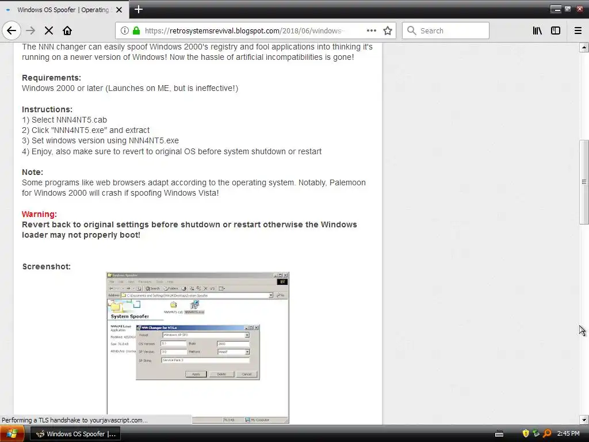Click the red Warning heading
589x442 pixels.
pyautogui.click(x=39, y=214)
